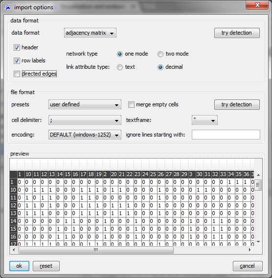This screenshot has height=278, width=272.
Task: Click preview row label 10
Action: click(x=13, y=190)
